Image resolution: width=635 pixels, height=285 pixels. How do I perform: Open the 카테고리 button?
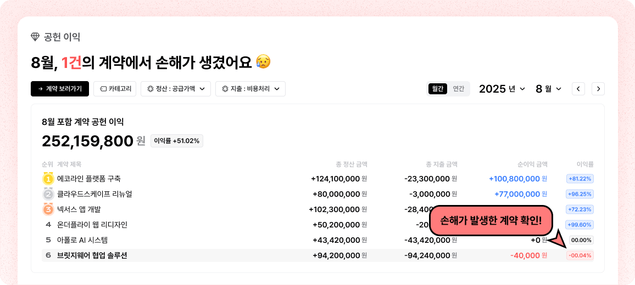click(116, 89)
